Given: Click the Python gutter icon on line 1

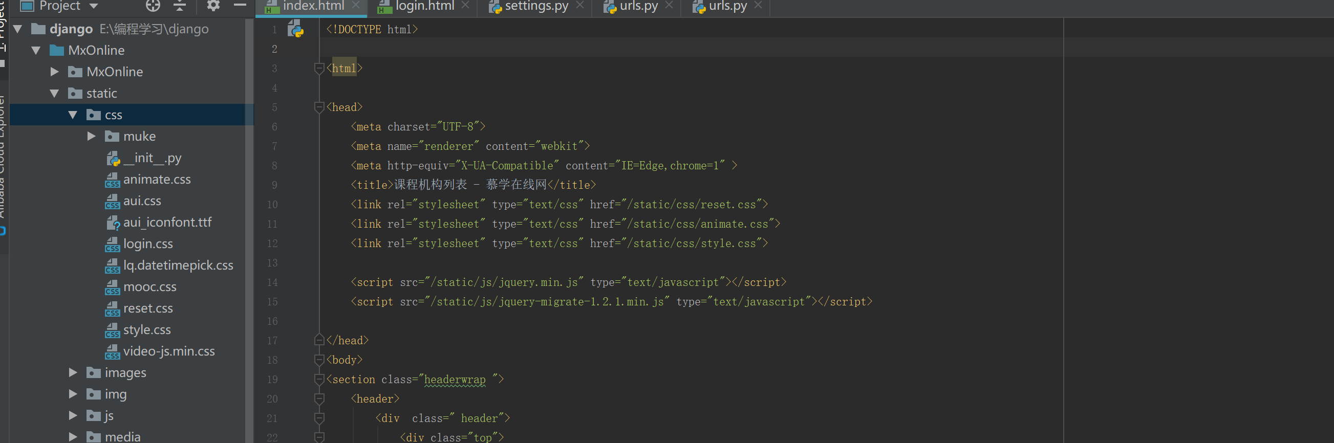Looking at the screenshot, I should tap(296, 29).
